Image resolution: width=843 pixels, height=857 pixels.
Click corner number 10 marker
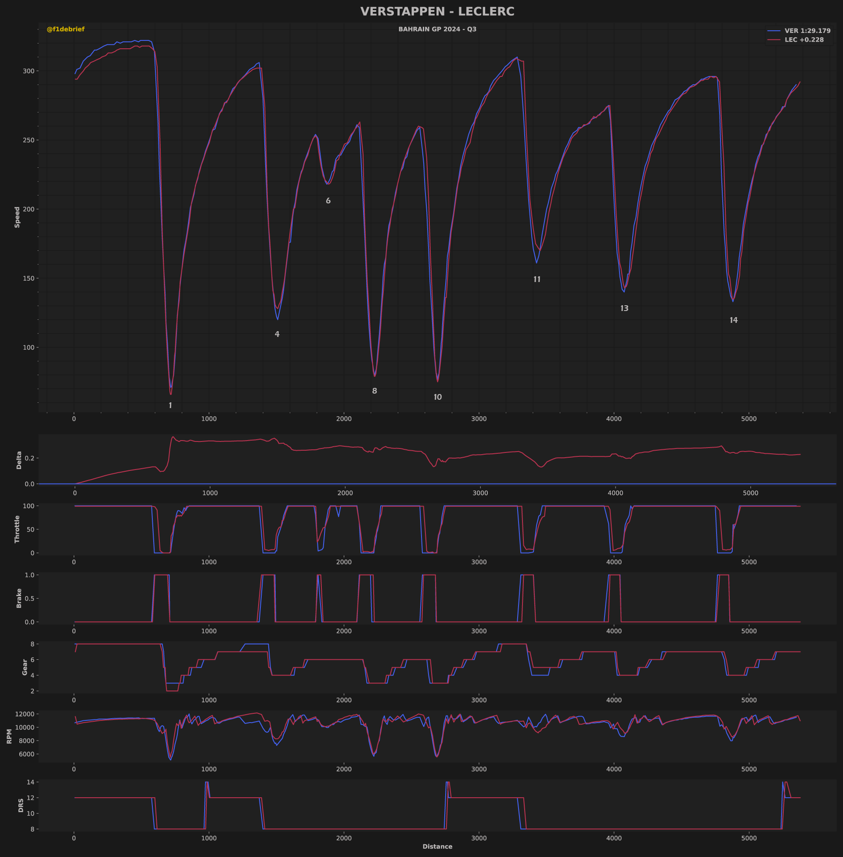[x=437, y=397]
